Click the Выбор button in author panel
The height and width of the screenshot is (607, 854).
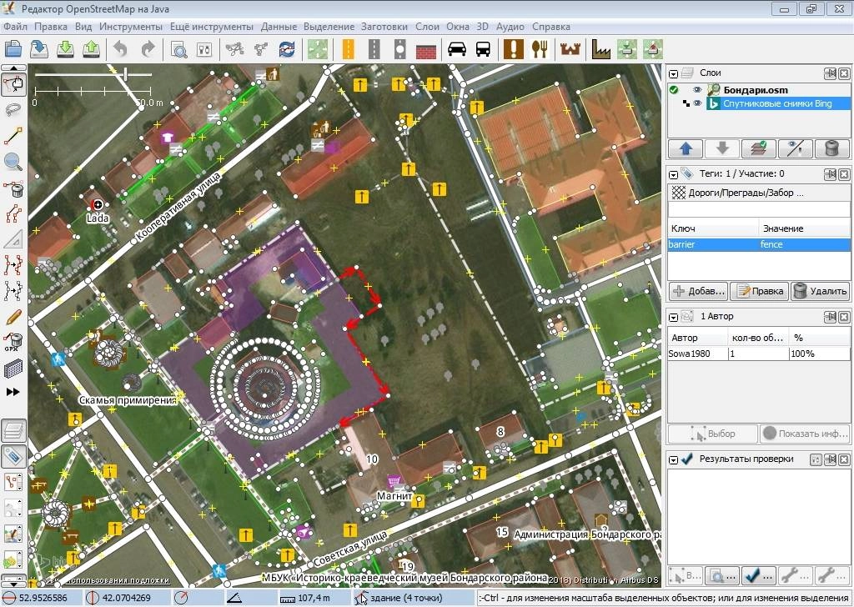click(x=713, y=434)
